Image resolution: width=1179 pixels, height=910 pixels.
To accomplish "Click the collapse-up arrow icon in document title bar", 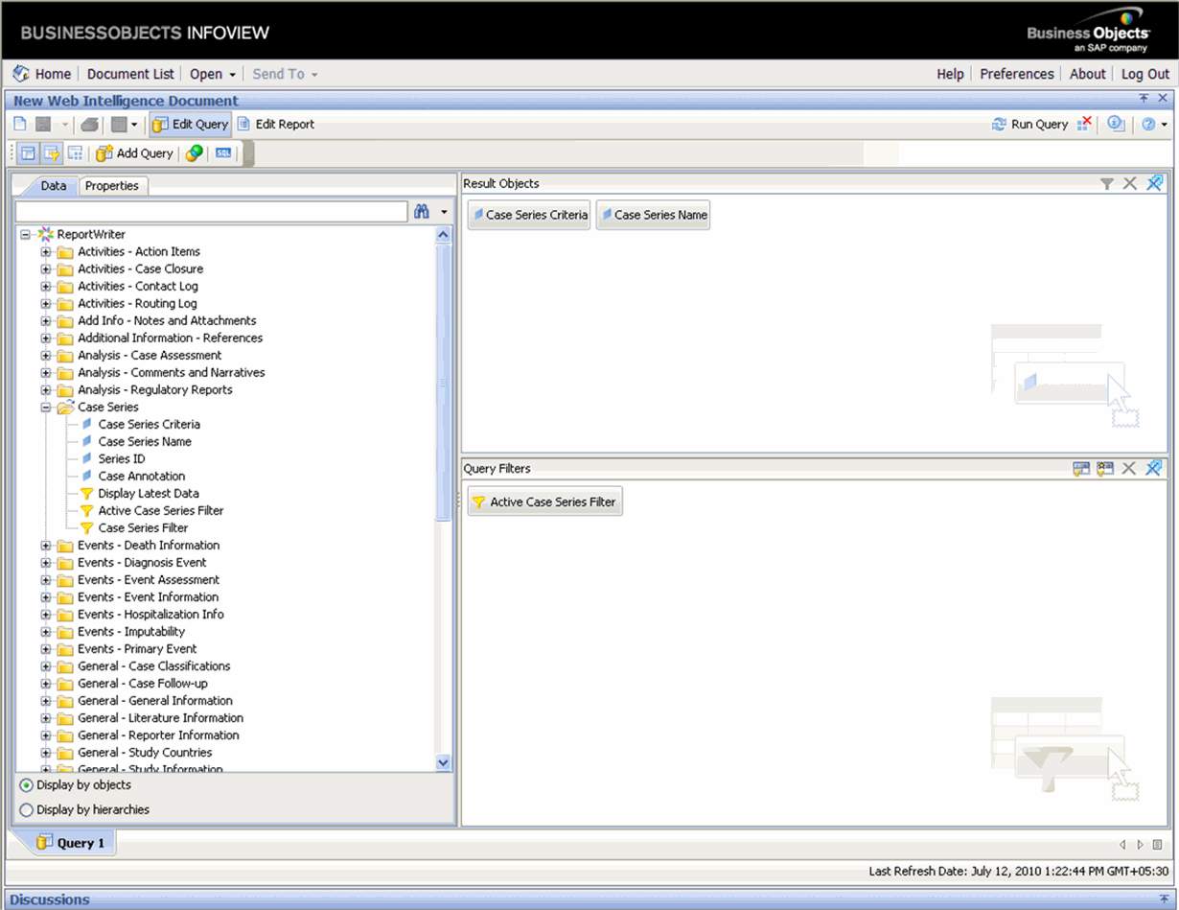I will [x=1144, y=99].
